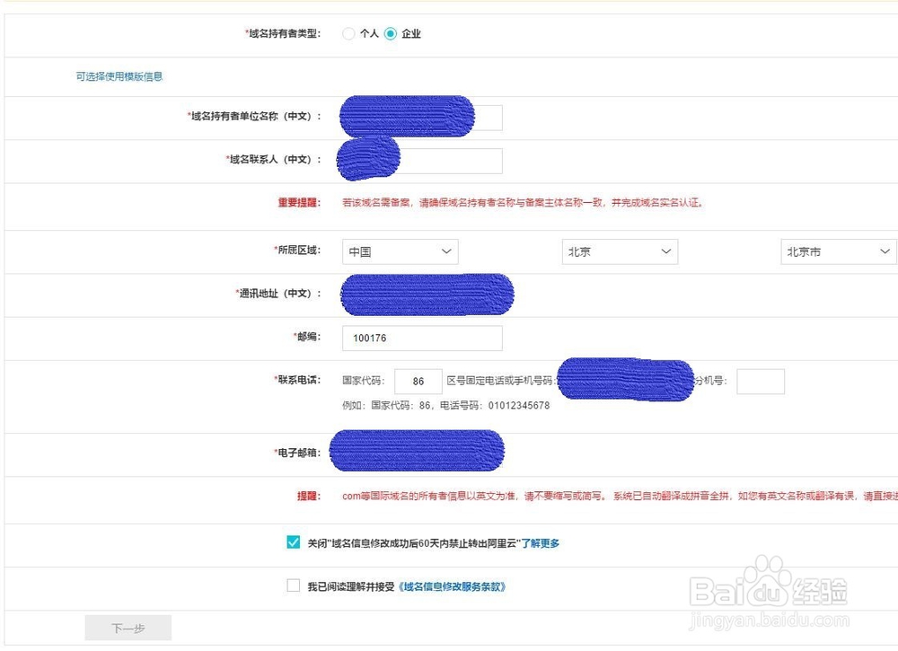Screen dimensions: 898x651
Task: Click the 所属区域 label
Action: [x=297, y=250]
